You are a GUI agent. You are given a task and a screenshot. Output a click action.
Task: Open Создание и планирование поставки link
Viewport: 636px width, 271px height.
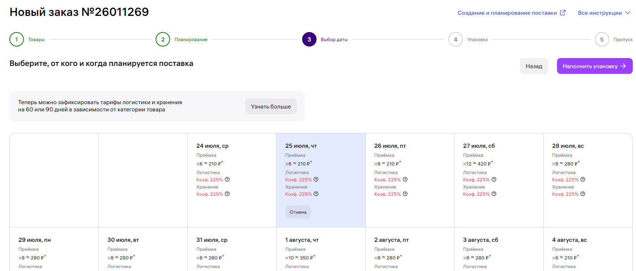point(507,13)
